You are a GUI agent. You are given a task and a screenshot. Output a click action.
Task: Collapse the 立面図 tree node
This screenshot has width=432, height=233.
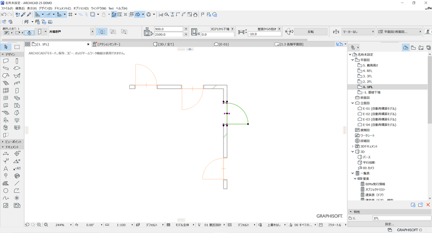pos(353,103)
